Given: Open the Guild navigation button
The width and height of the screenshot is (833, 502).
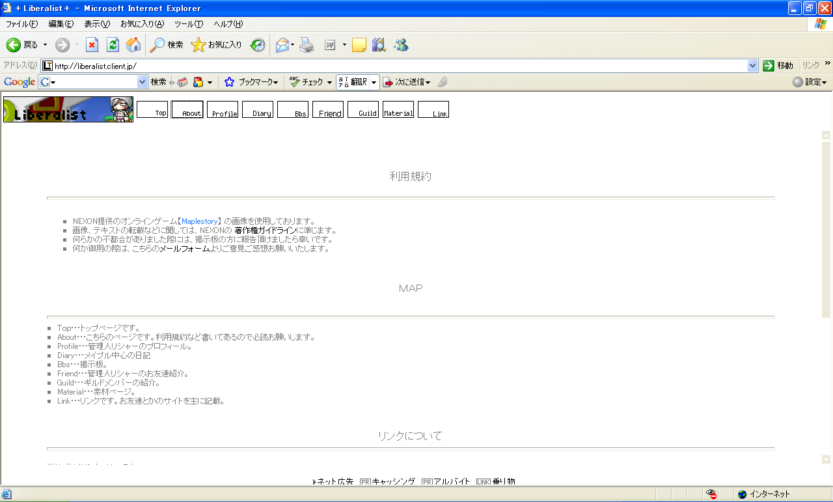Looking at the screenshot, I should click(x=363, y=109).
